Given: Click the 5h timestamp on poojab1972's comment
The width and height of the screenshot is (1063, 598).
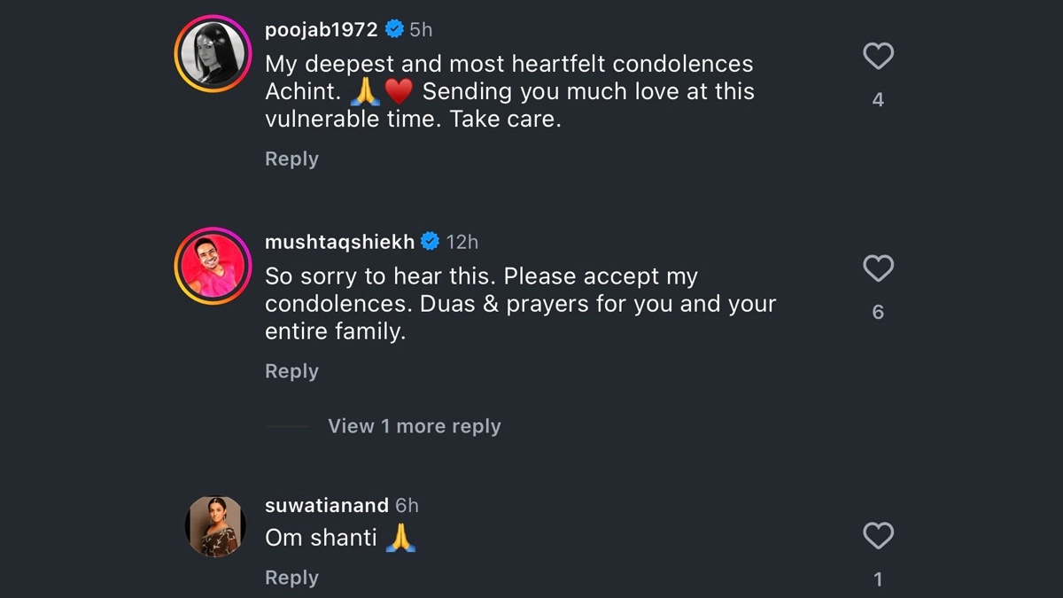Looking at the screenshot, I should (421, 29).
